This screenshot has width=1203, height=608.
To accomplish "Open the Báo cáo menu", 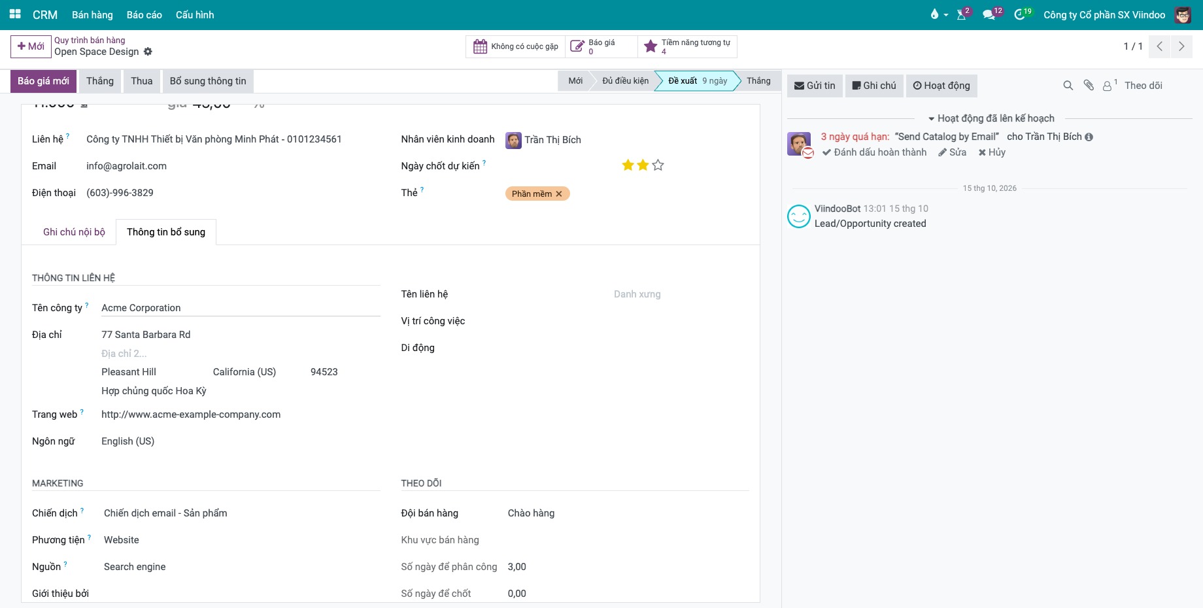I will [x=144, y=14].
